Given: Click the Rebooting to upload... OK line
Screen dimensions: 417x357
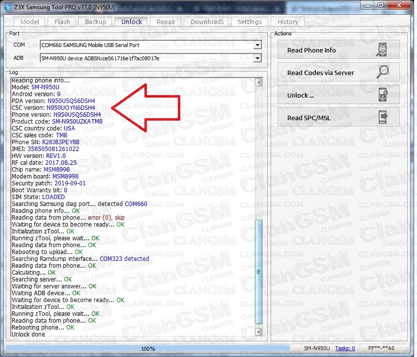Looking at the screenshot, I should click(x=47, y=252).
